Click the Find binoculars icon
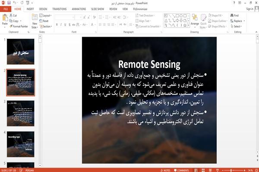 pyautogui.click(x=232, y=16)
